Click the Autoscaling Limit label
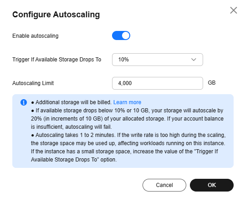This screenshot has height=202, width=245. click(x=33, y=83)
